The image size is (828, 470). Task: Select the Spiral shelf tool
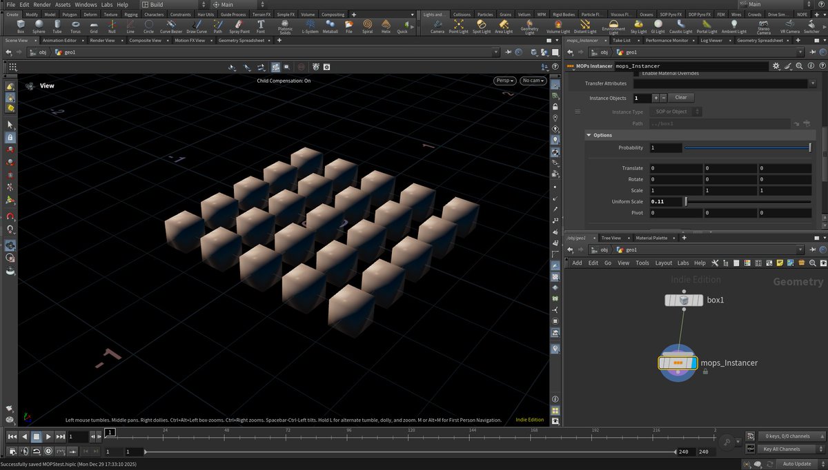(x=367, y=26)
